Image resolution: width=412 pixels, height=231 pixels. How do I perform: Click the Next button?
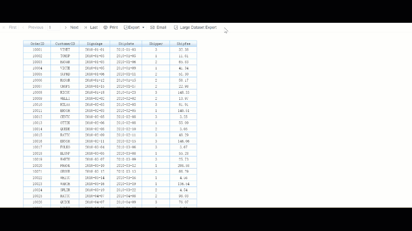coord(74,27)
